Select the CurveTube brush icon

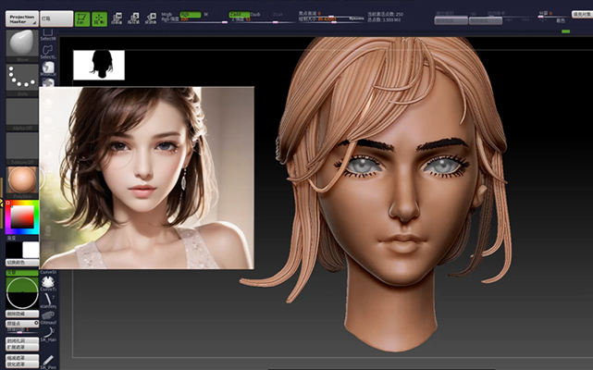(48, 283)
